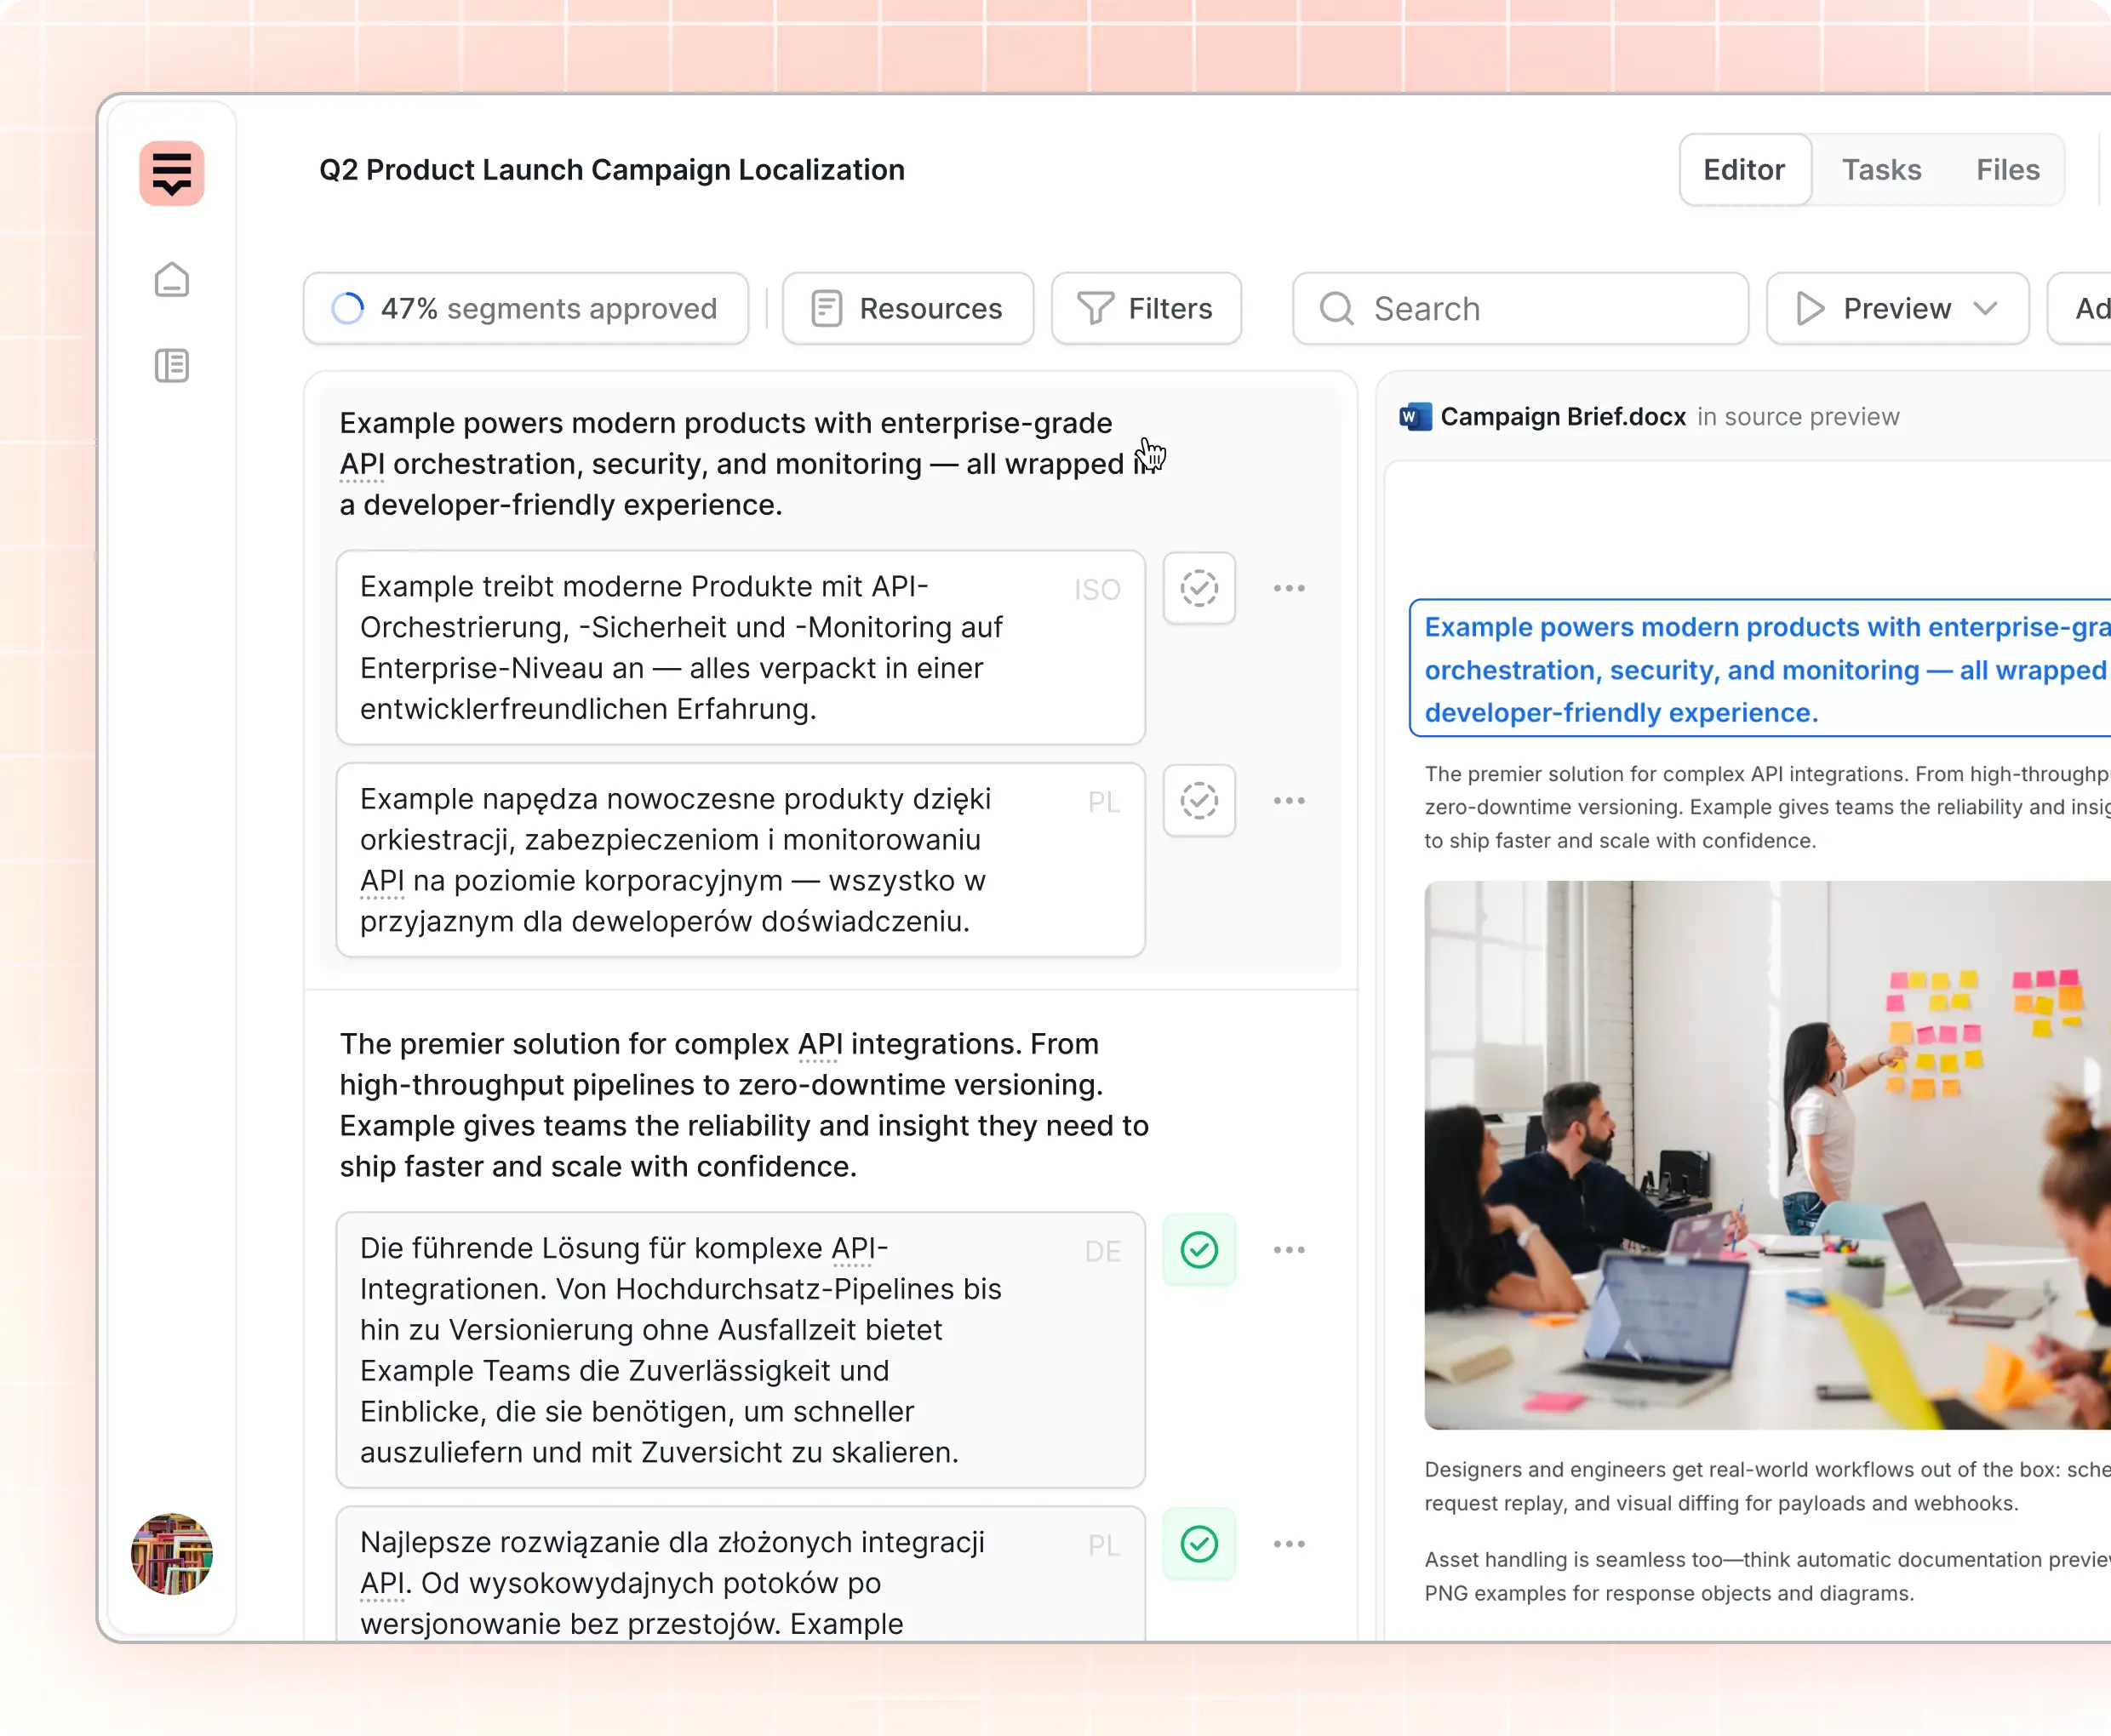Open more options for ISO German translation
2111x1736 pixels.
[x=1289, y=588]
